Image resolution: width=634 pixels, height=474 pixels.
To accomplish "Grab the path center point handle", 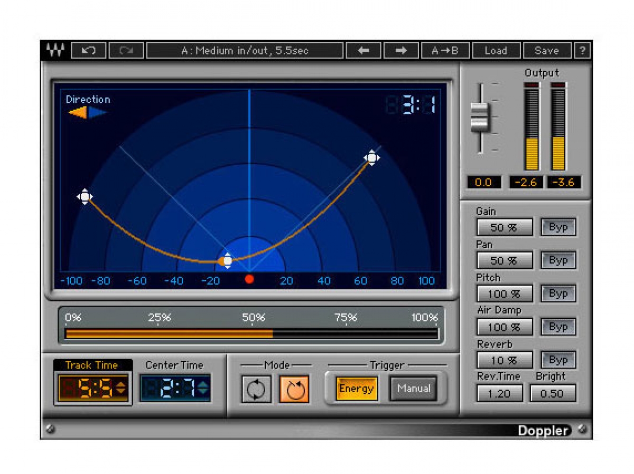I will tap(227, 260).
